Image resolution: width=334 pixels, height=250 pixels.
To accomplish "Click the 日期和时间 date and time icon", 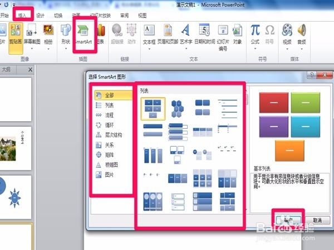I will click(204, 34).
